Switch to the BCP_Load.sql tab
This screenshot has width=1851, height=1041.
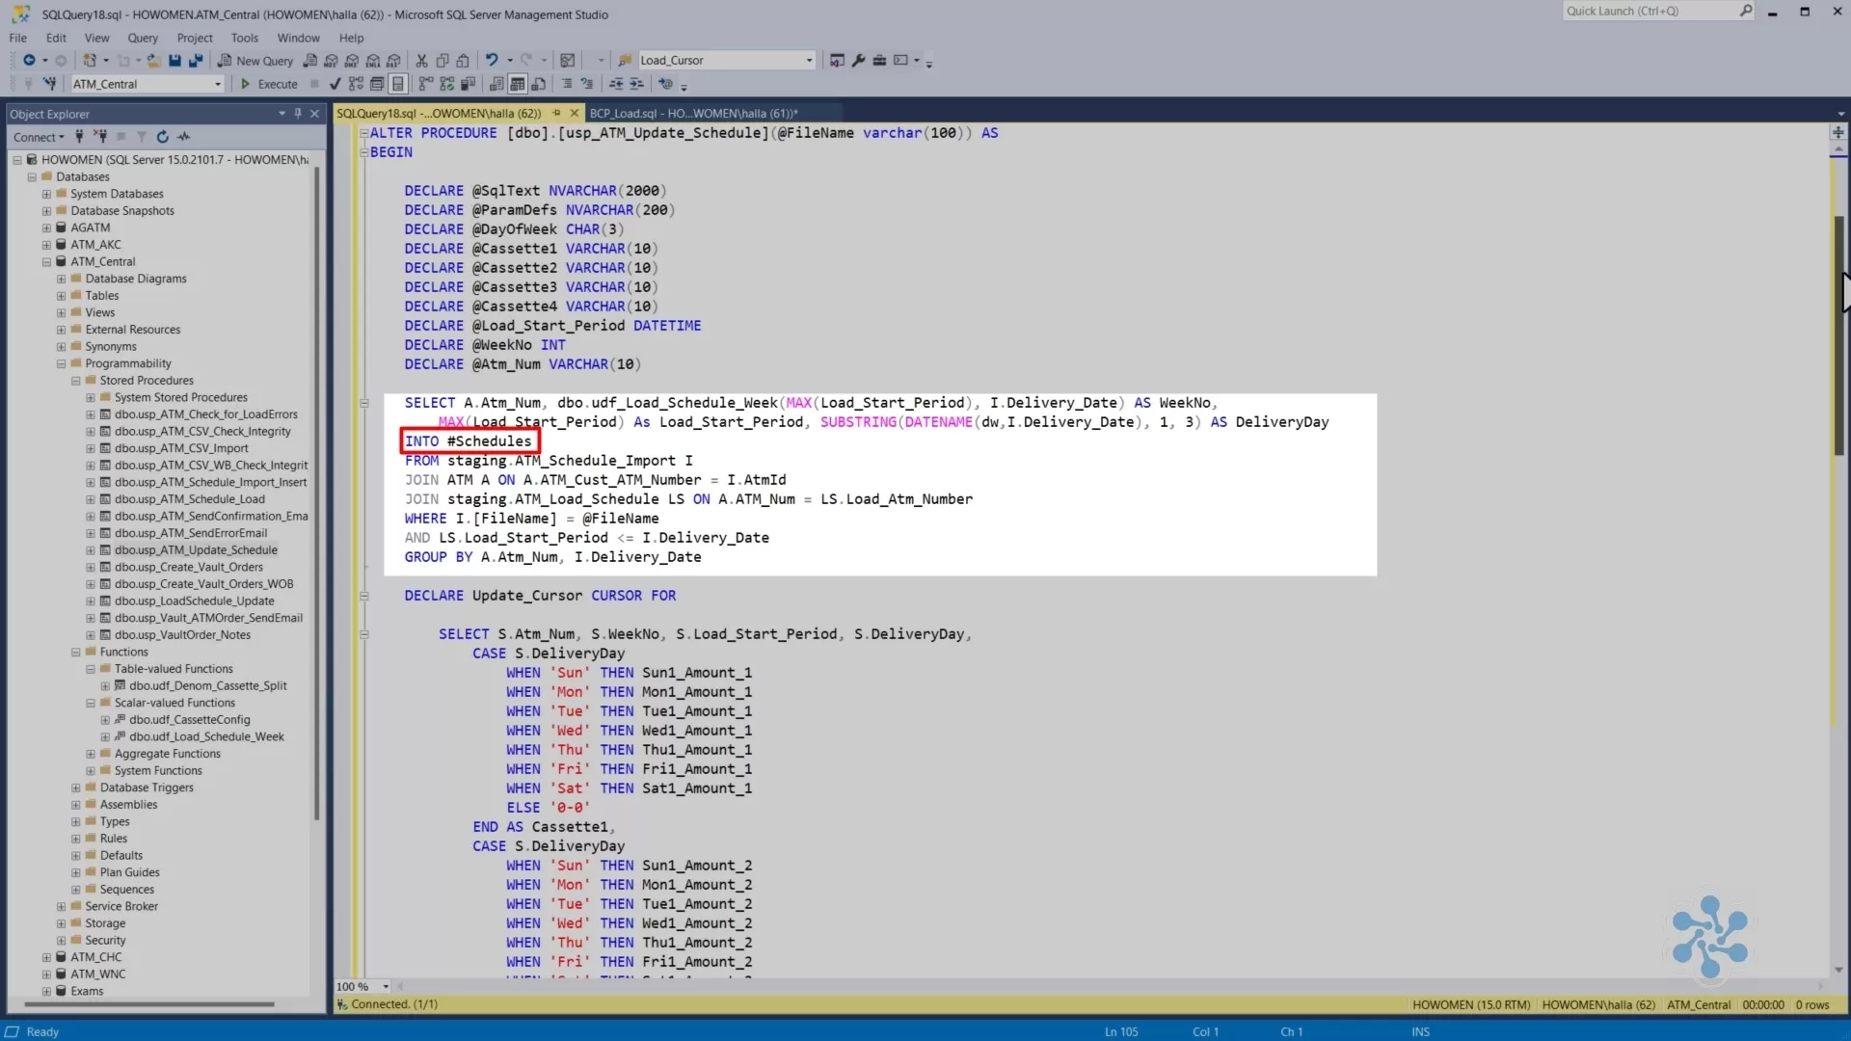point(693,113)
